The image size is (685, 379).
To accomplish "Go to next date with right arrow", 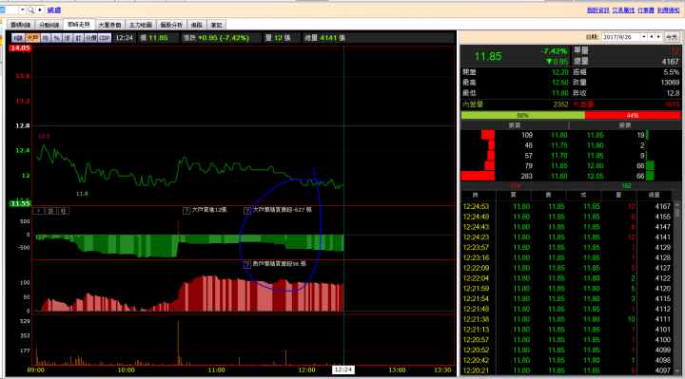I will (x=658, y=37).
